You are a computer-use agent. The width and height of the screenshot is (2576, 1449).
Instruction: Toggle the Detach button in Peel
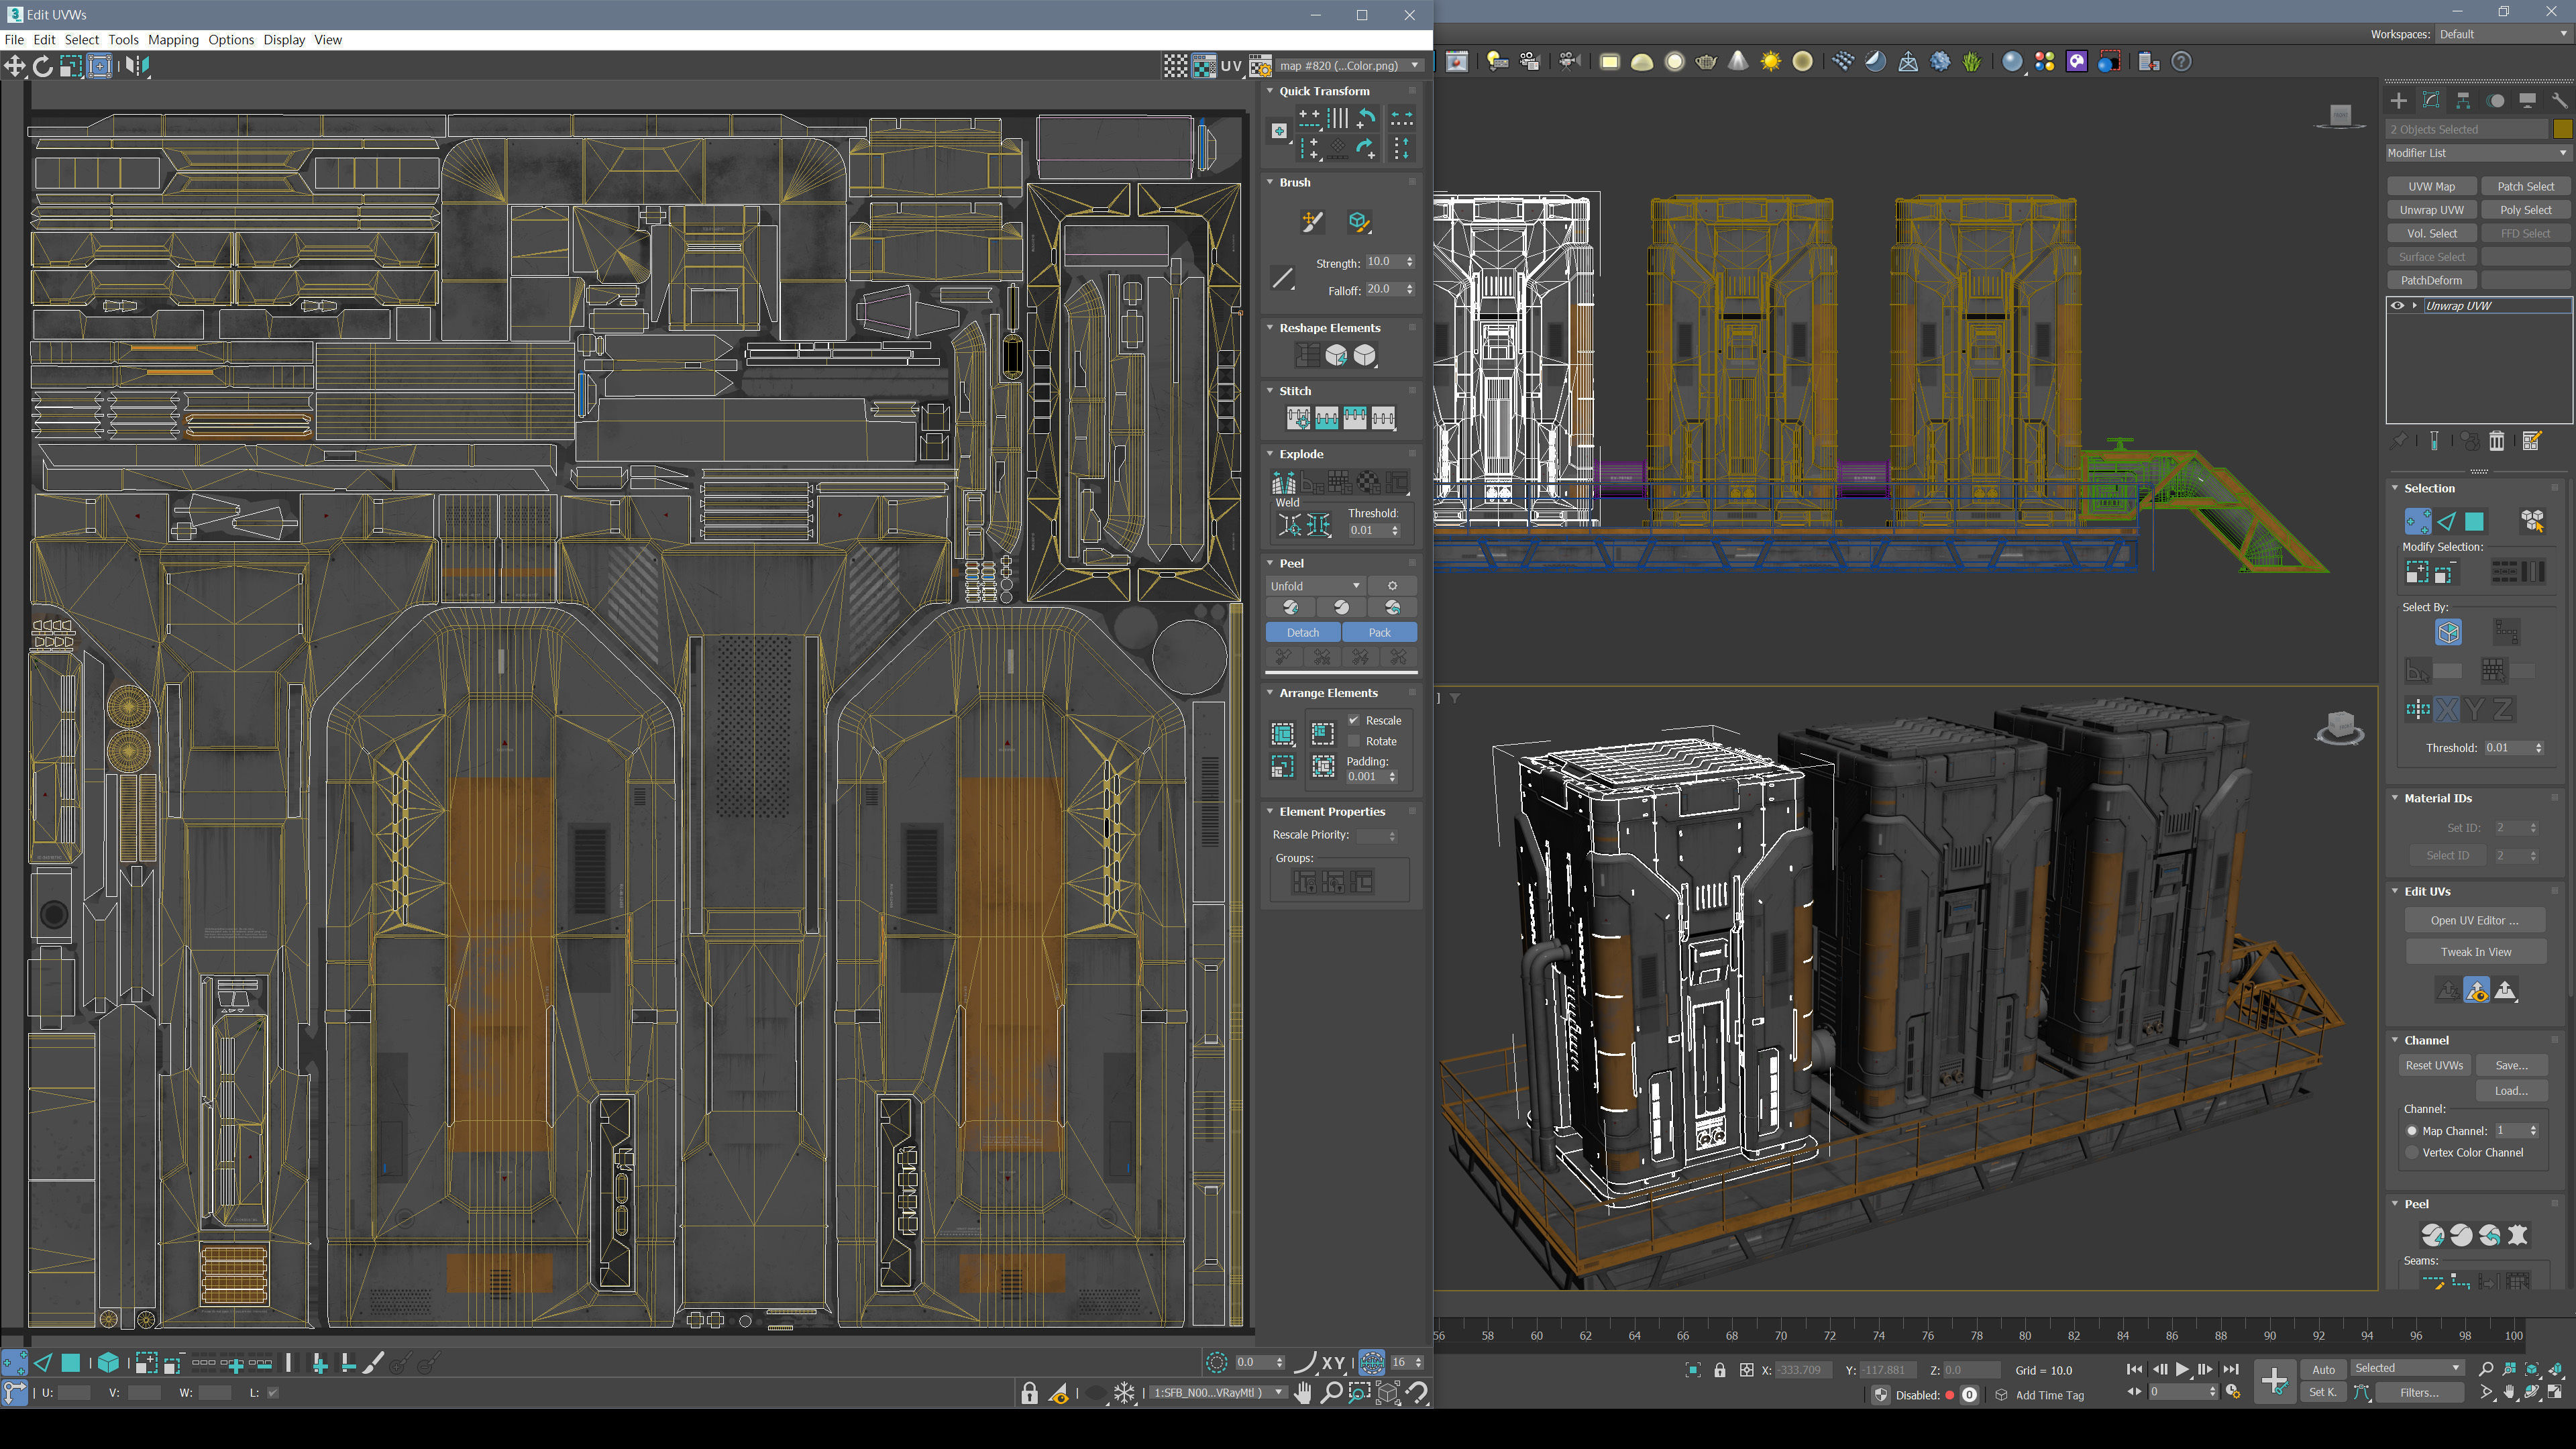click(1302, 632)
